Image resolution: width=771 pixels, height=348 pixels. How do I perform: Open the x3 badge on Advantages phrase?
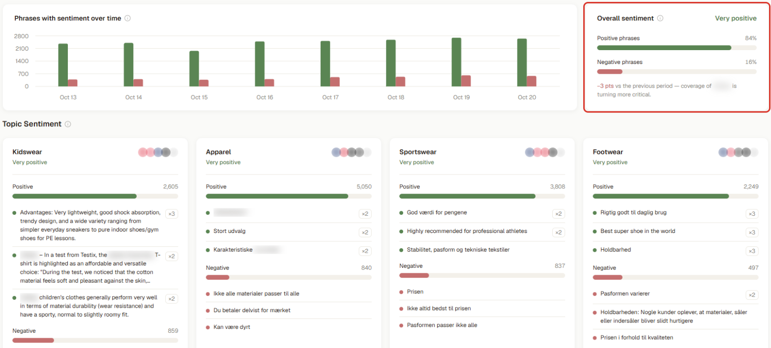pyautogui.click(x=172, y=214)
